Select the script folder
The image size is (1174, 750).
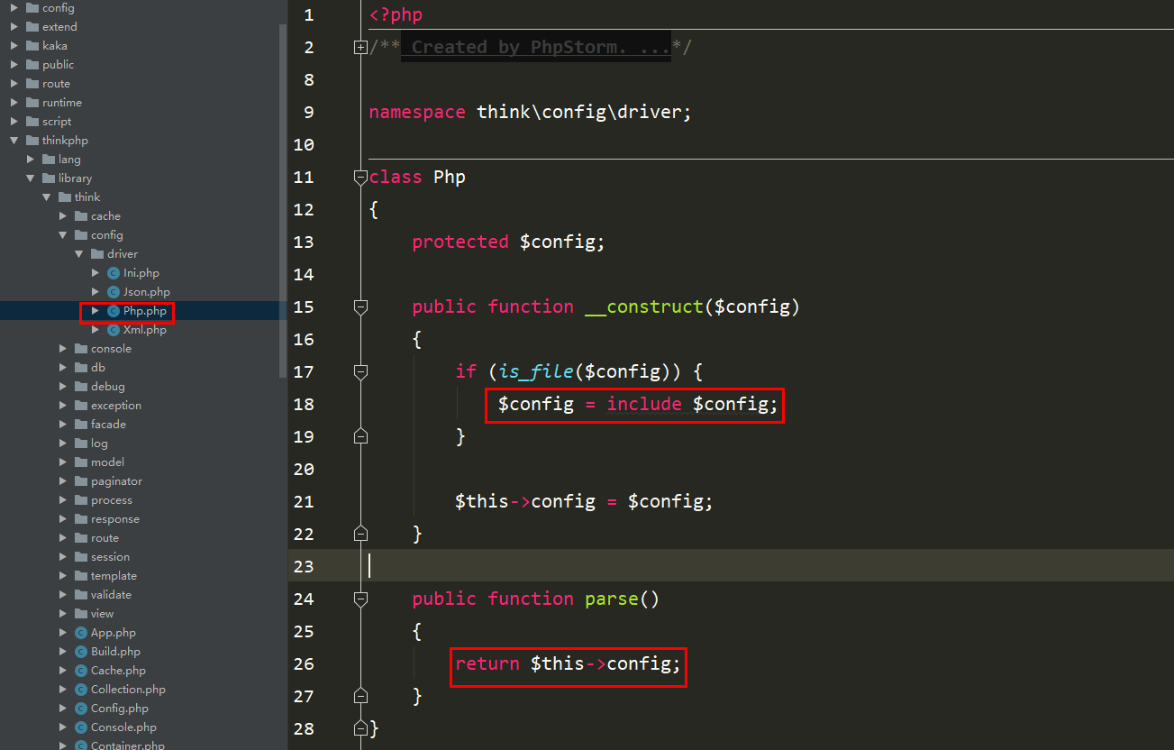[57, 122]
